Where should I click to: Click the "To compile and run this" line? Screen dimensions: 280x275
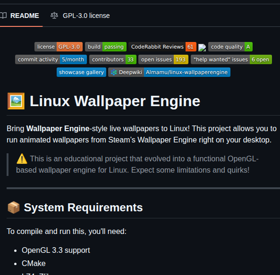pyautogui.click(x=67, y=232)
